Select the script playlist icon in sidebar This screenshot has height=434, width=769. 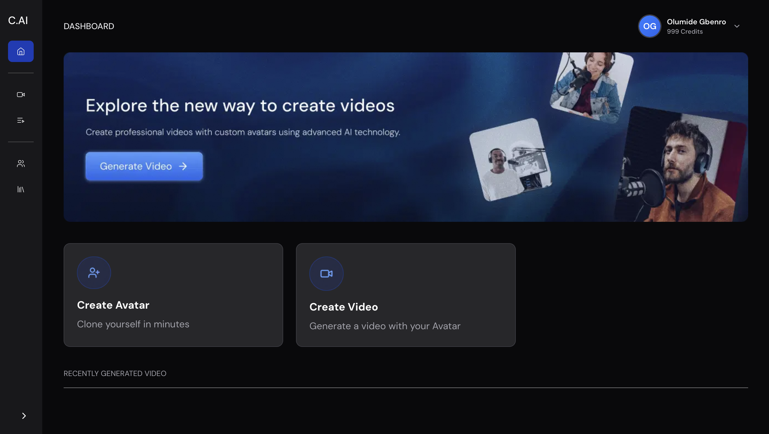[21, 121]
